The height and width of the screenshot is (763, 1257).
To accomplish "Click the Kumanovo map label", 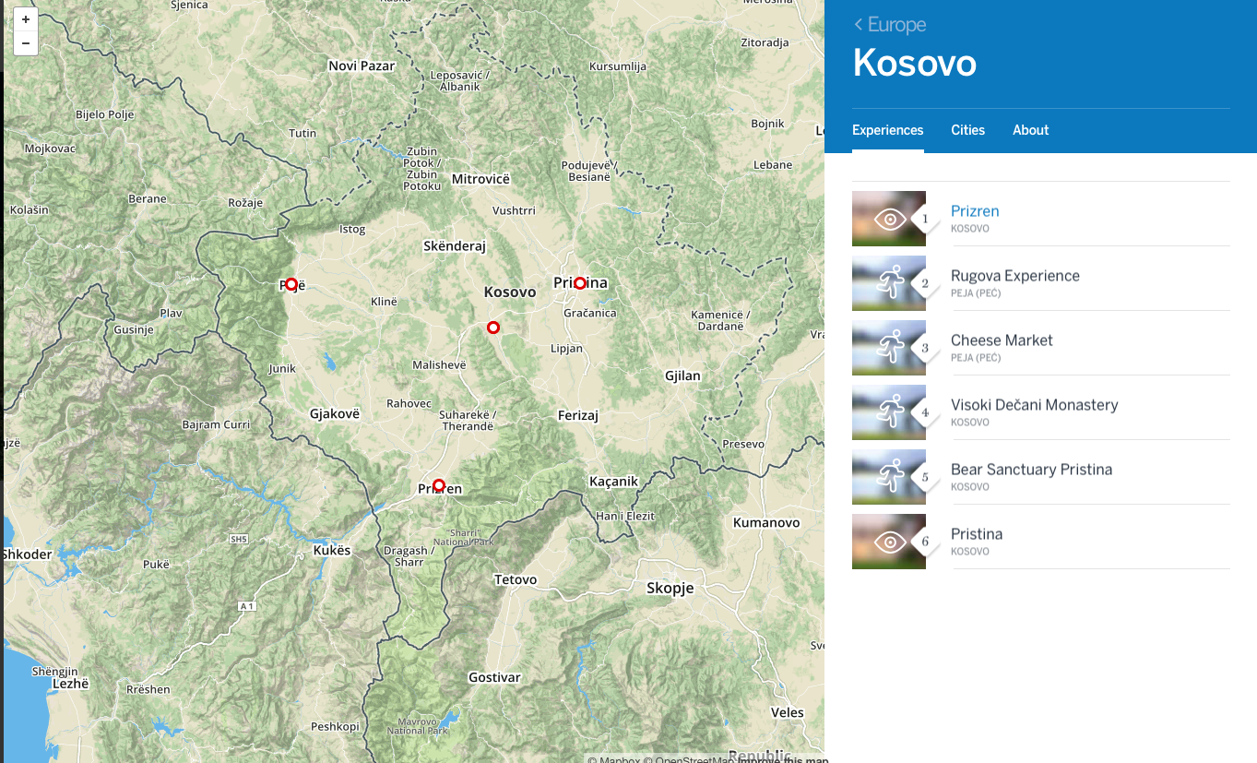I will 766,522.
